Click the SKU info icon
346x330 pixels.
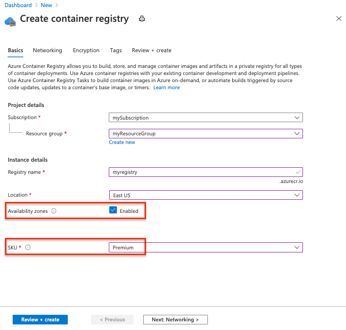28,247
